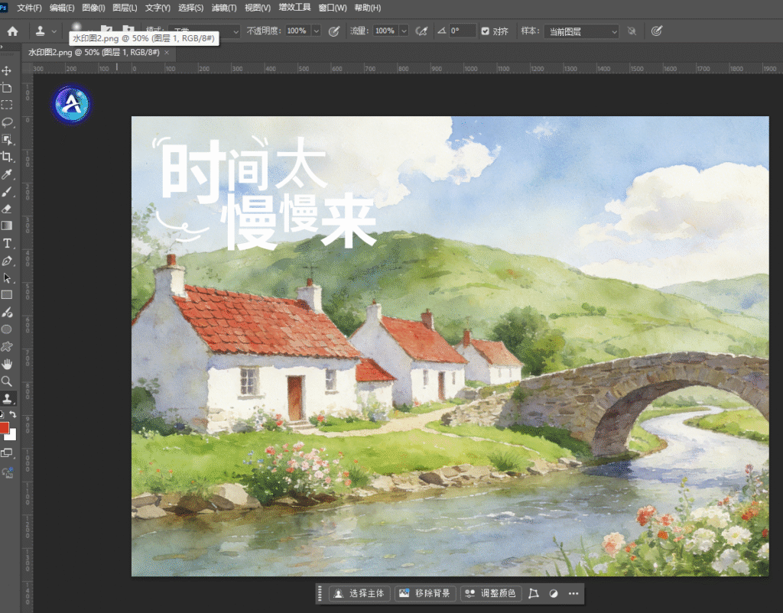Screen dimensions: 783x613
Task: Open the 文字(Y) menu
Action: [158, 8]
